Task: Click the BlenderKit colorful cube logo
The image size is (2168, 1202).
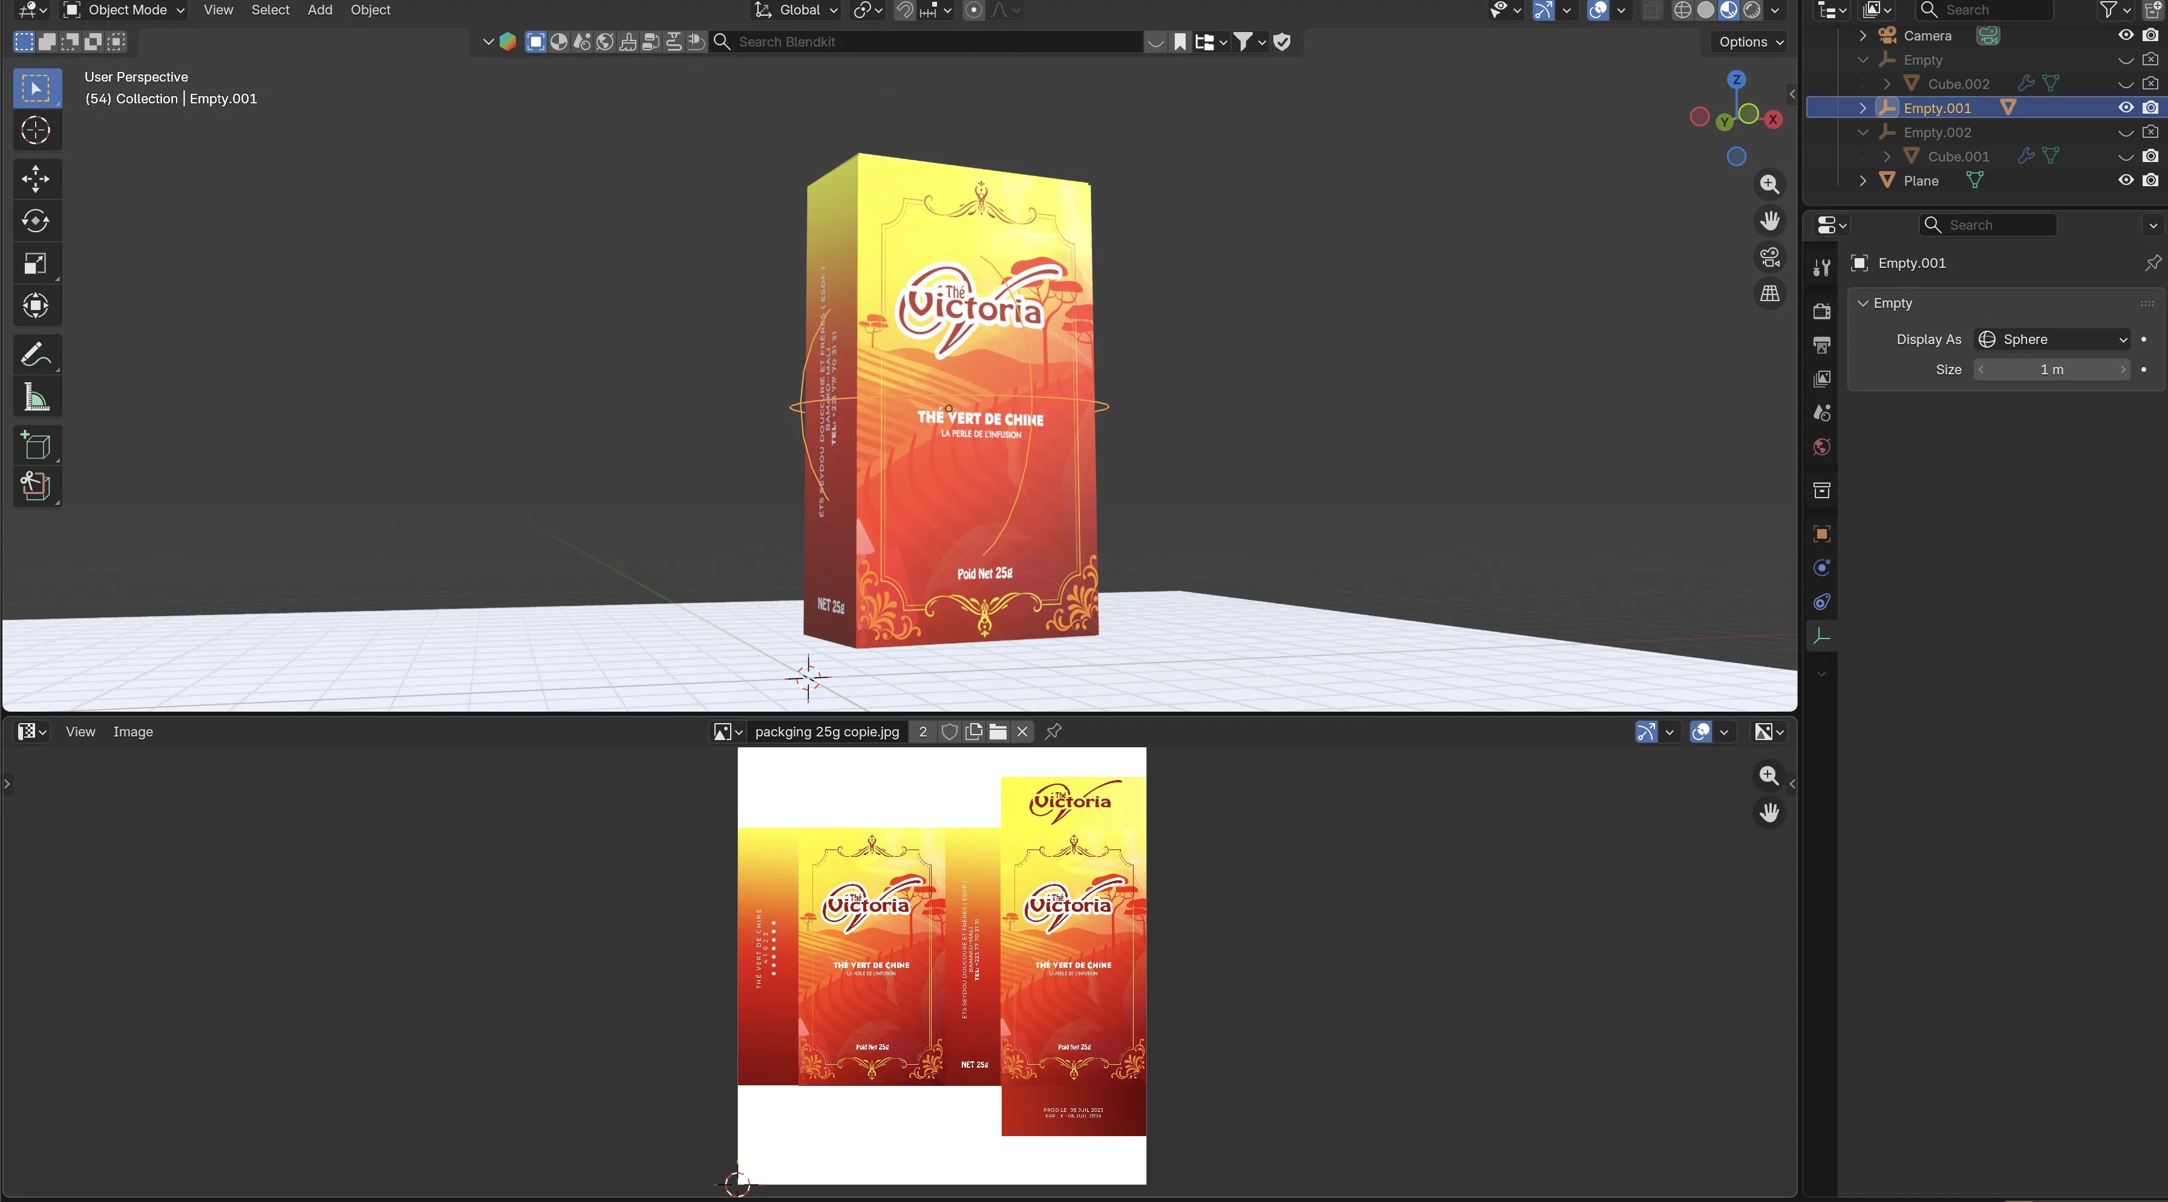Action: tap(508, 41)
